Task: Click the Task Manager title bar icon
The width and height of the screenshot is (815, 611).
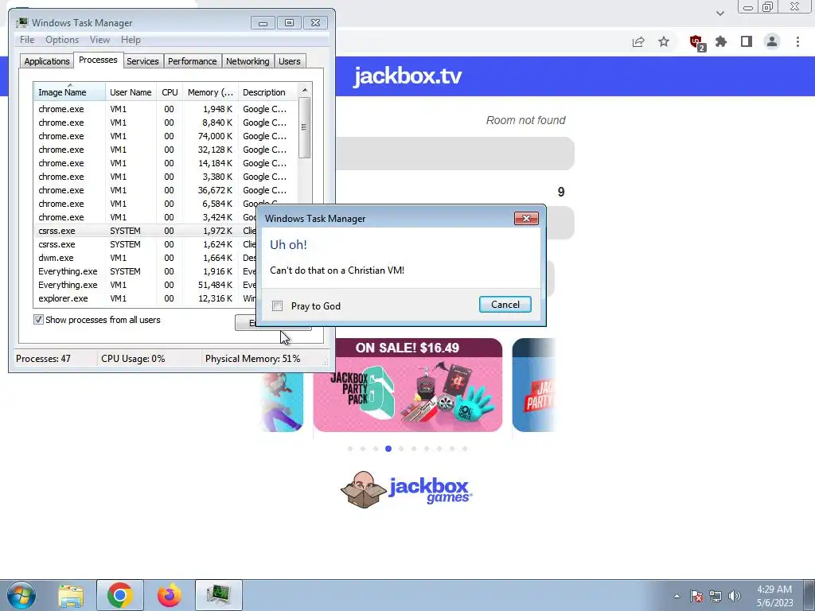Action: click(x=21, y=23)
